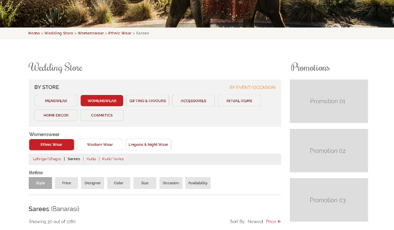Viewport: 394px width, 230px height.
Task: Choose Home Decor store
Action: click(56, 115)
